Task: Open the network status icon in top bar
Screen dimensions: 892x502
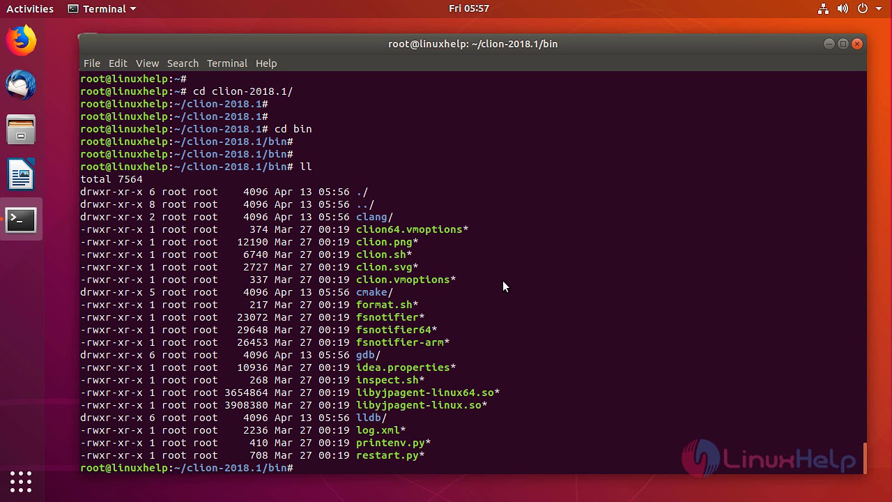Action: click(823, 9)
